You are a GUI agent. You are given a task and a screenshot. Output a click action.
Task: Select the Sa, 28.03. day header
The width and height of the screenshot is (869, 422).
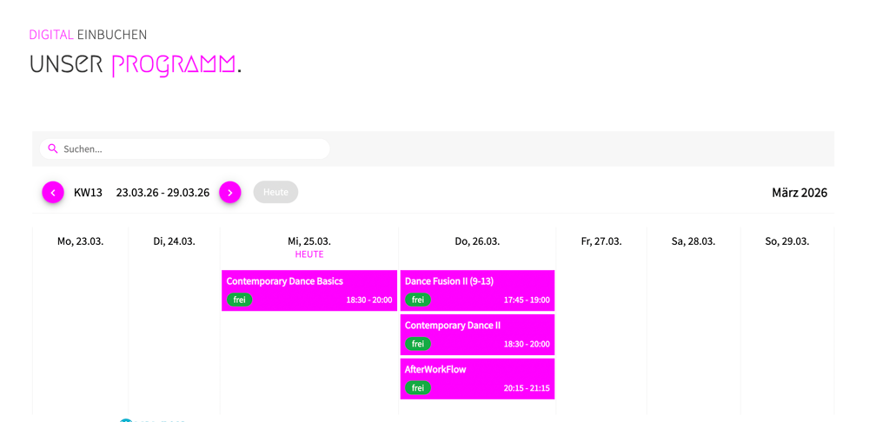pyautogui.click(x=693, y=241)
